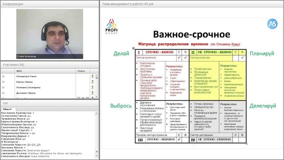
Task: Click the green Выбрось label
Action: pyautogui.click(x=121, y=106)
